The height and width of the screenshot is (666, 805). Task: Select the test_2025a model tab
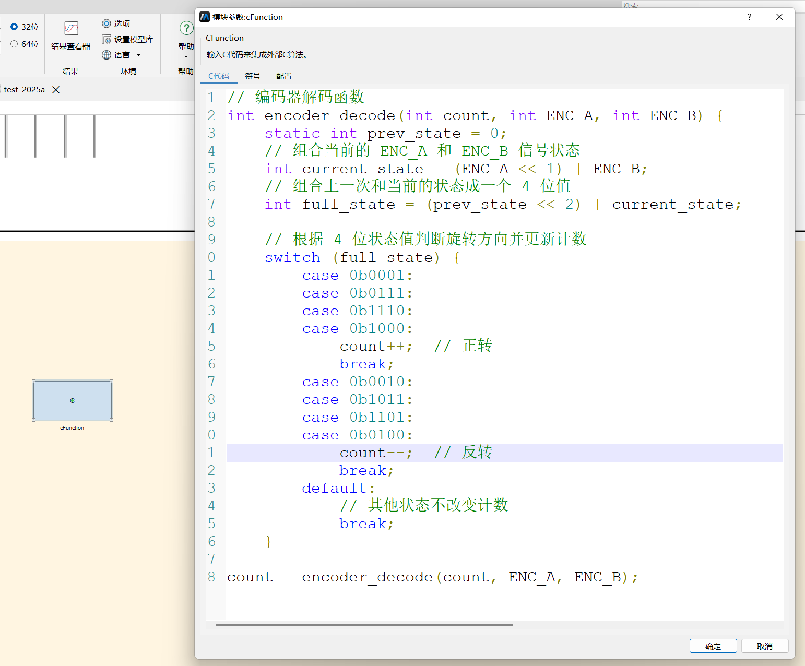24,90
